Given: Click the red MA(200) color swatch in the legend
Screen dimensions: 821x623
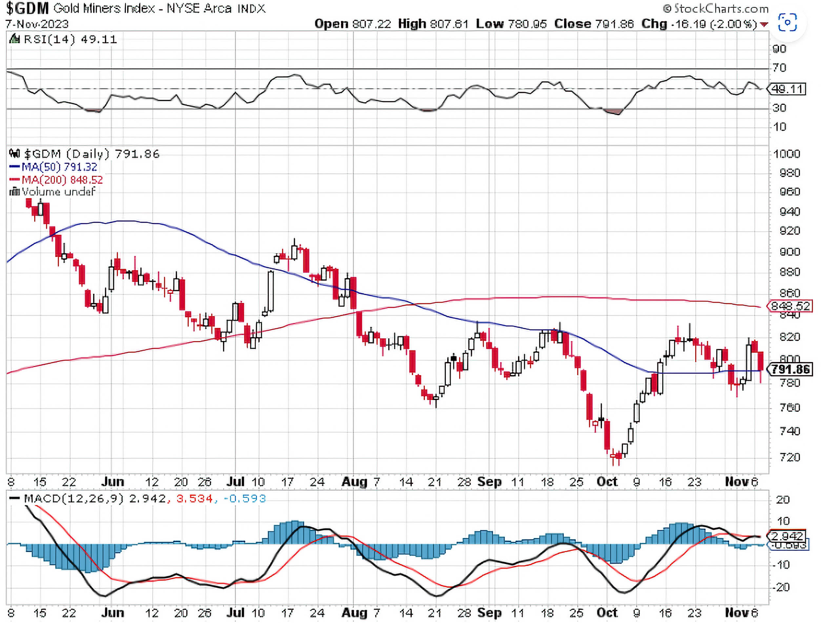Looking at the screenshot, I should coord(15,180).
